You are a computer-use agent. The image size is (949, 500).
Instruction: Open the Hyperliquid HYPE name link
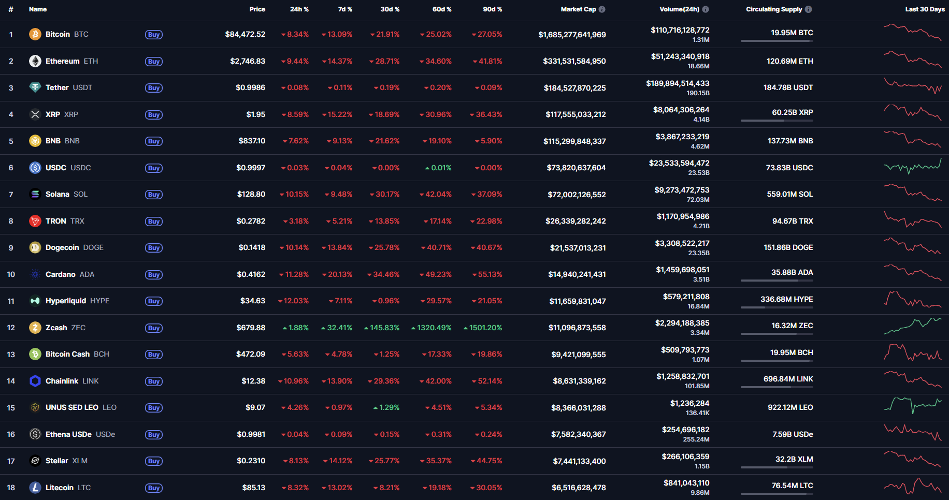click(77, 301)
